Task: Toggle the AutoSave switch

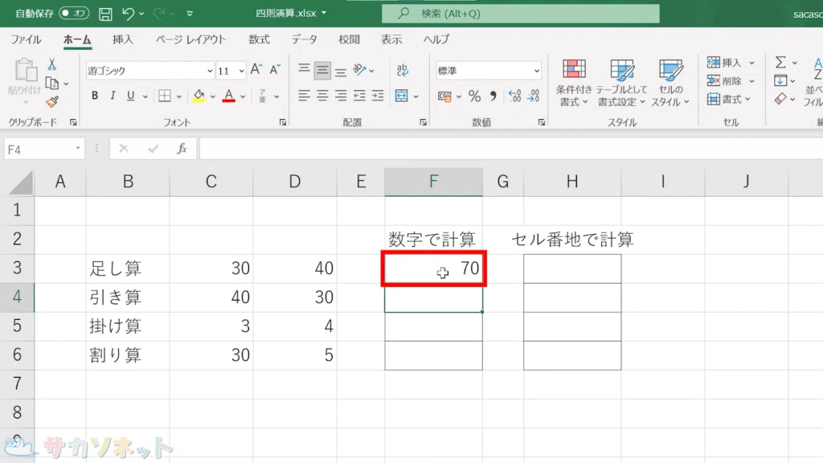Action: [74, 13]
